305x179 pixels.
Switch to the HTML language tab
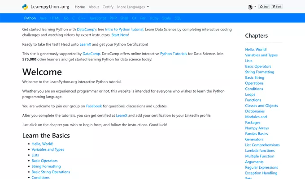[x=55, y=18]
